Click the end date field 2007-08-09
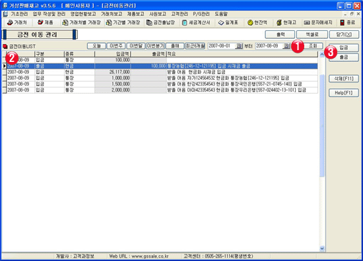Screen dimensions: 363x261 pyautogui.click(x=269, y=46)
